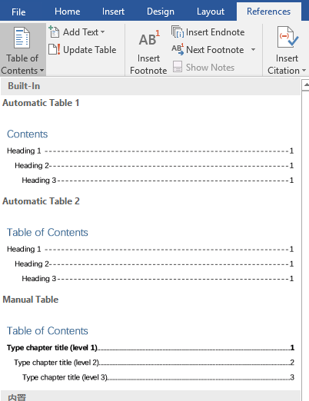The height and width of the screenshot is (401, 309).
Task: Click the Add Text document icon
Action: click(x=54, y=31)
